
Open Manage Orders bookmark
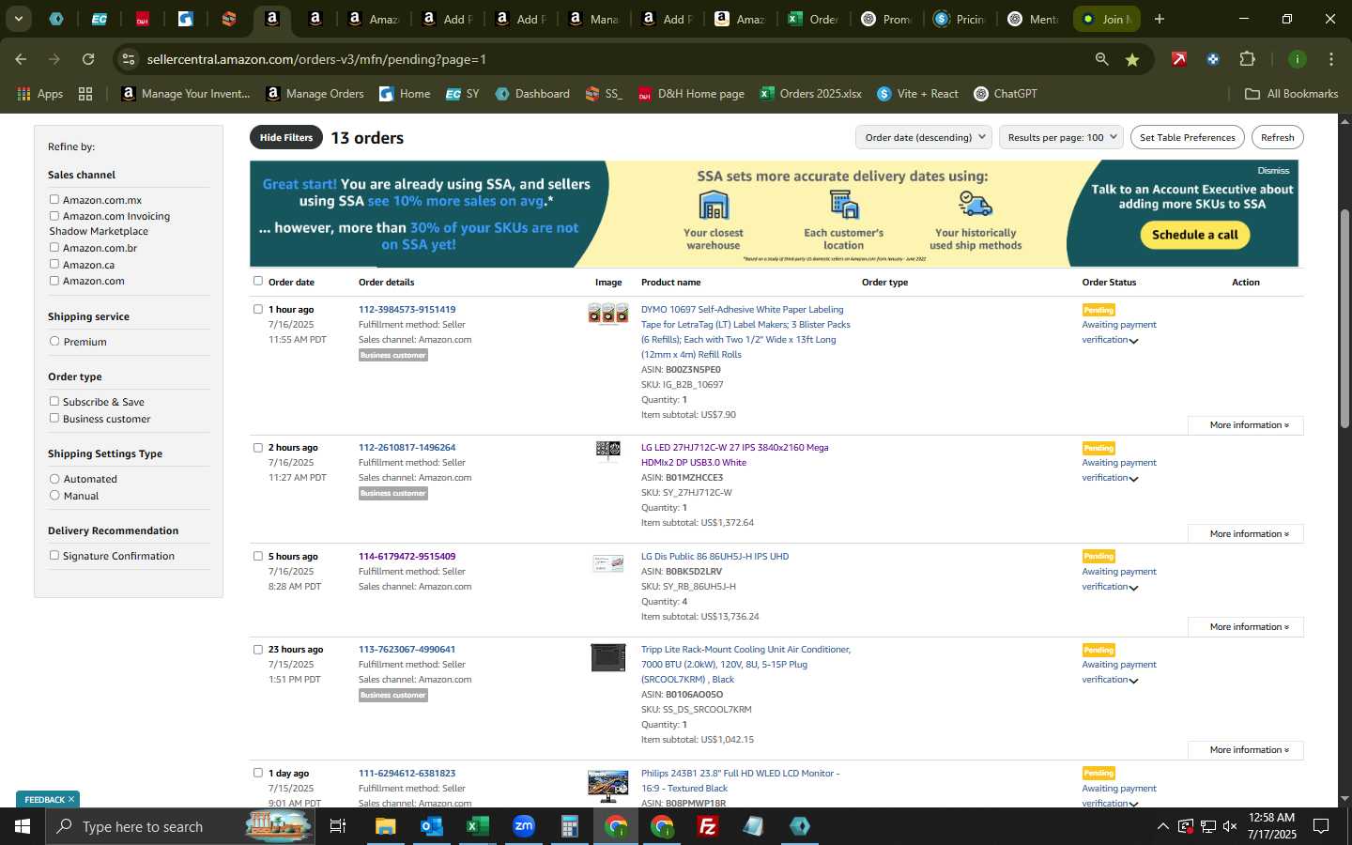(x=315, y=94)
